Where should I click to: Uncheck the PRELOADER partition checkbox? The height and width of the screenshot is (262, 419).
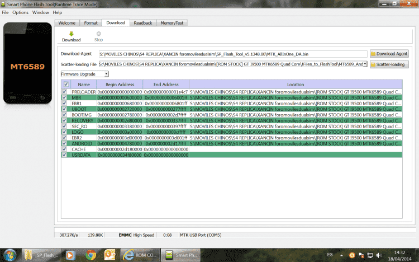tap(64, 92)
